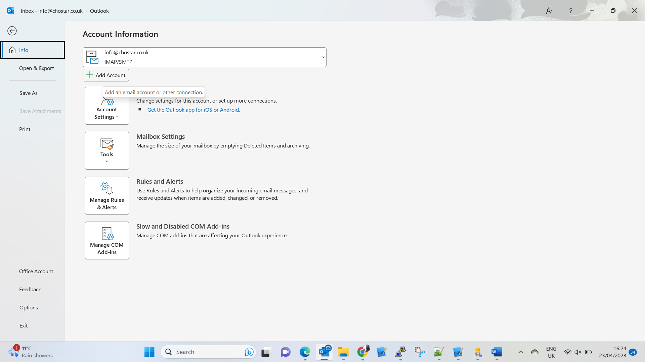Click Slow and Disabled COM Add-ins heading
This screenshot has width=645, height=362.
coord(183,226)
